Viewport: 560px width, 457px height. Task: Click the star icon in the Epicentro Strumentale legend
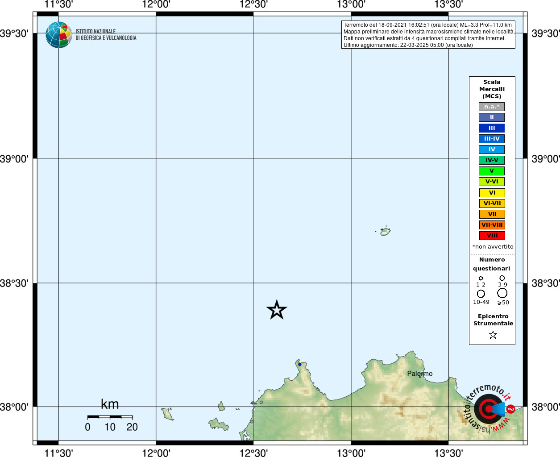click(x=493, y=335)
